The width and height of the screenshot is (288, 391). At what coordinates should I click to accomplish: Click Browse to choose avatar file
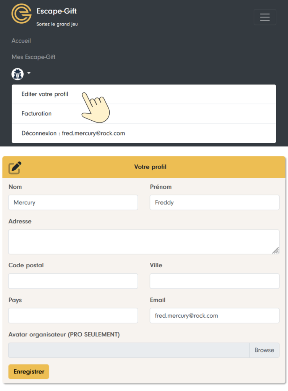point(264,350)
